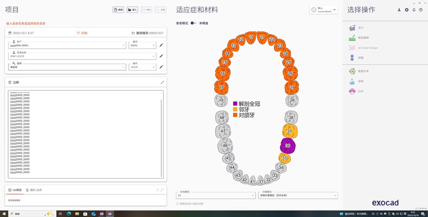
Task: Launch the Milling (研磨) action
Action: pos(356,58)
